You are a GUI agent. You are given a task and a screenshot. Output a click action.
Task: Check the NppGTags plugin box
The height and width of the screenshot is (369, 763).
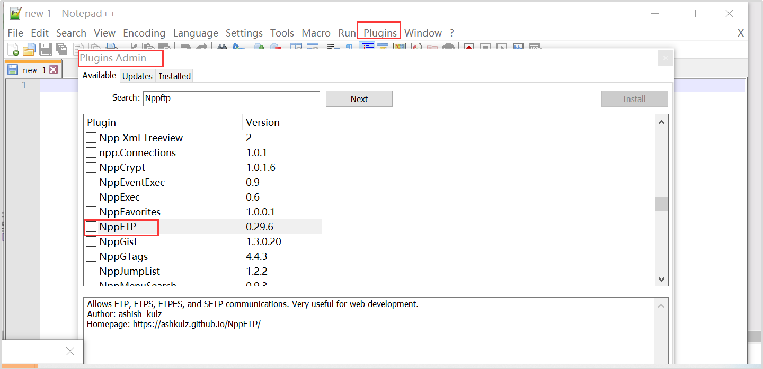[91, 257]
